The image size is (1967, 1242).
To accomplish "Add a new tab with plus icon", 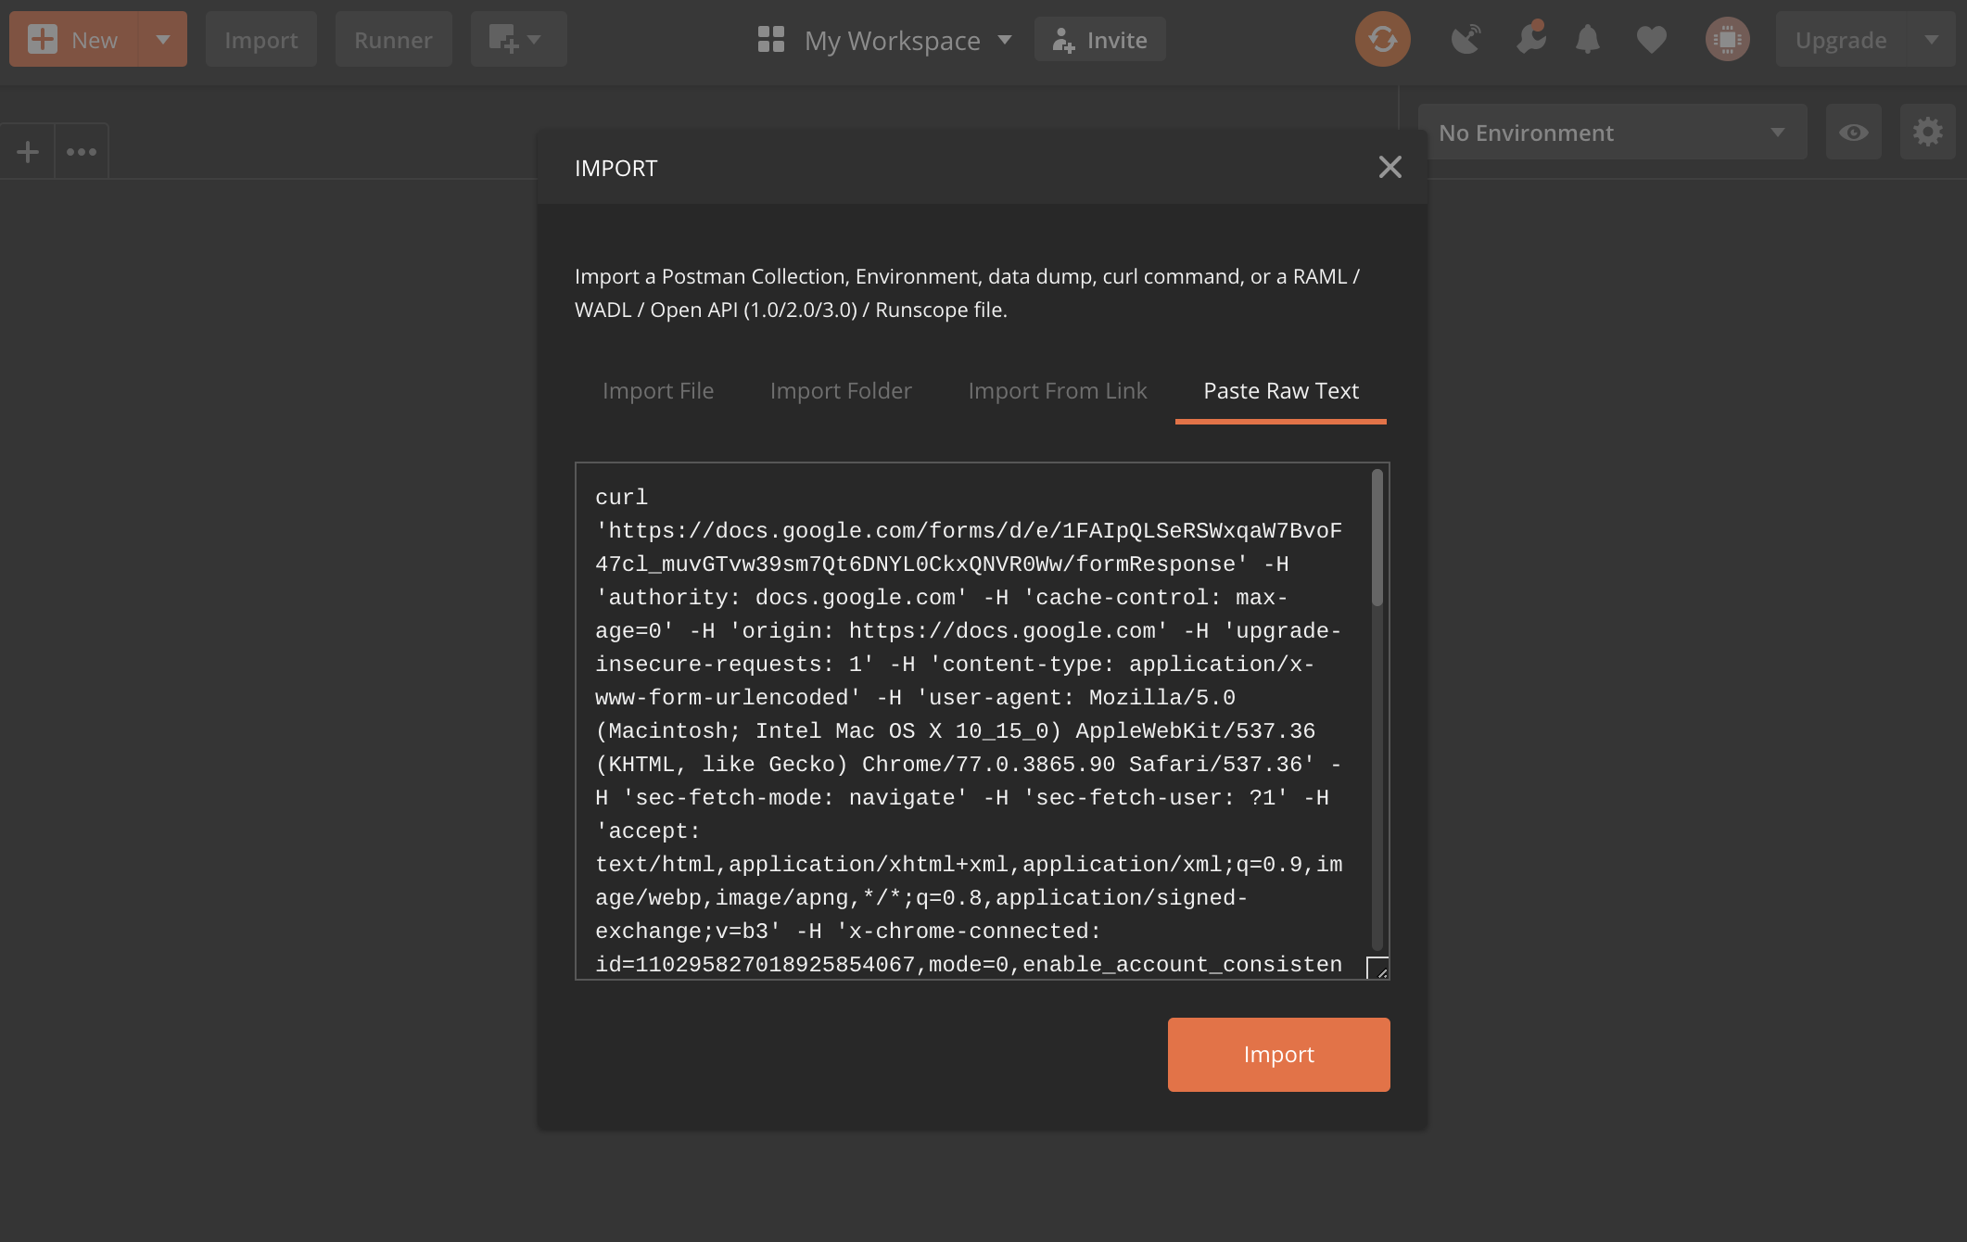I will 28,151.
